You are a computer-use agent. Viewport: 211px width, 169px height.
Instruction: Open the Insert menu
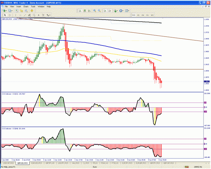[x=19, y=6]
